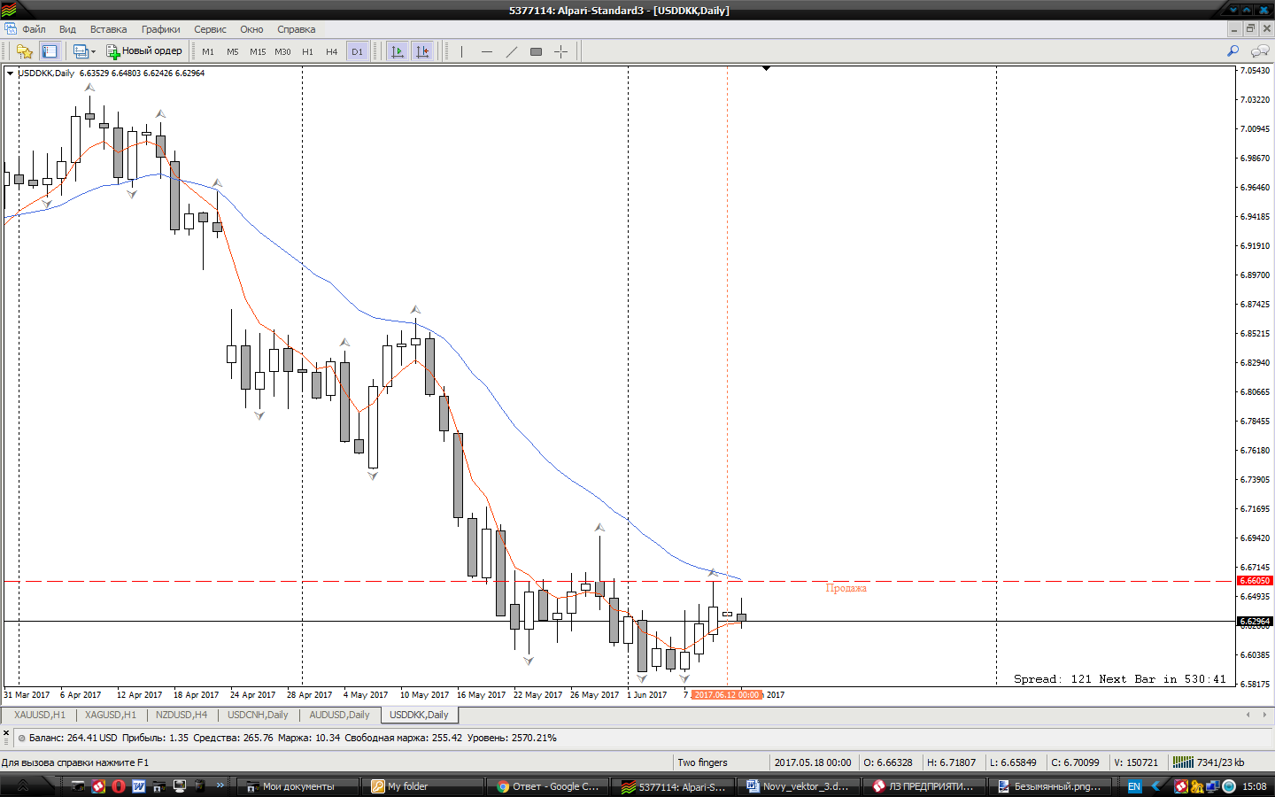Click the Word quick launch icon
1275x797 pixels.
click(x=139, y=786)
